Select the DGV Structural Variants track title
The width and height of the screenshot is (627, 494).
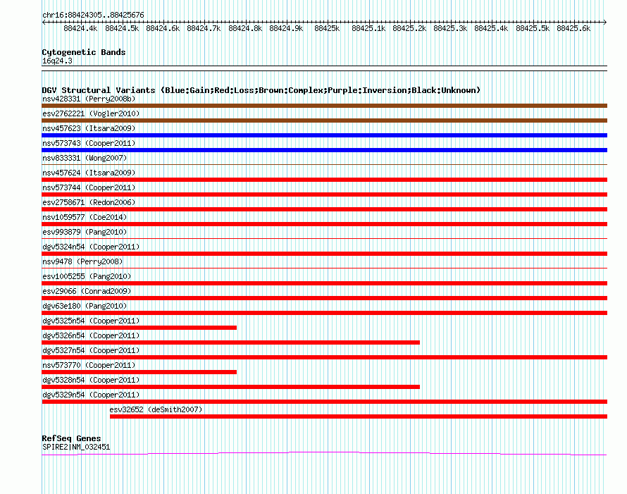[261, 90]
